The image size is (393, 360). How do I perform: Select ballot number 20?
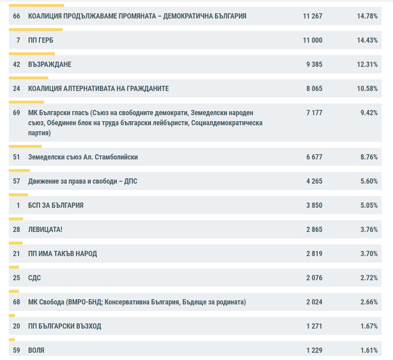[17, 326]
